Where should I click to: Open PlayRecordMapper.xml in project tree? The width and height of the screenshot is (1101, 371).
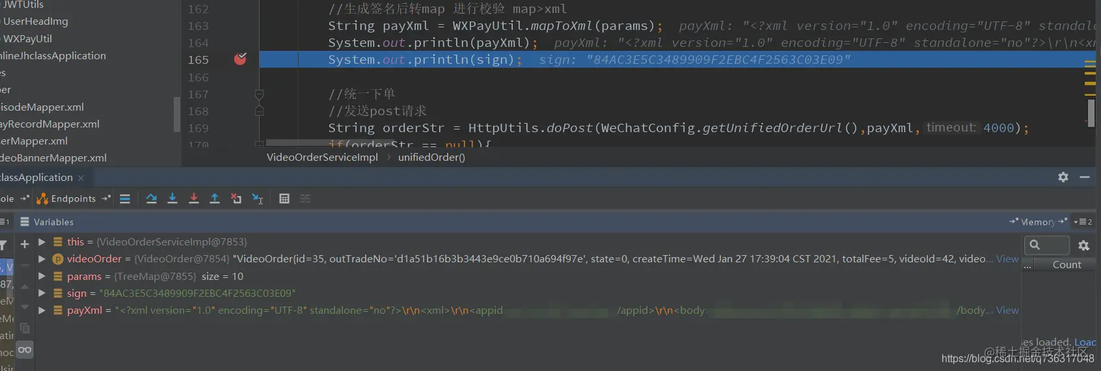[x=49, y=124]
